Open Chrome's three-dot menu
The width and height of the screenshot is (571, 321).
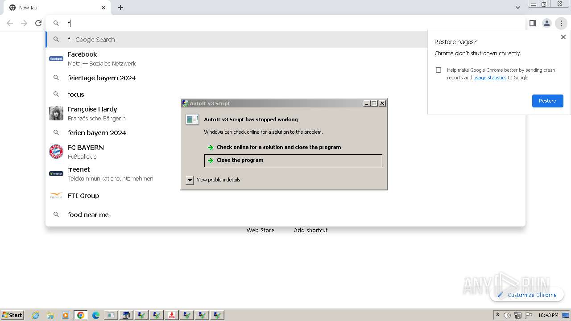click(x=561, y=23)
